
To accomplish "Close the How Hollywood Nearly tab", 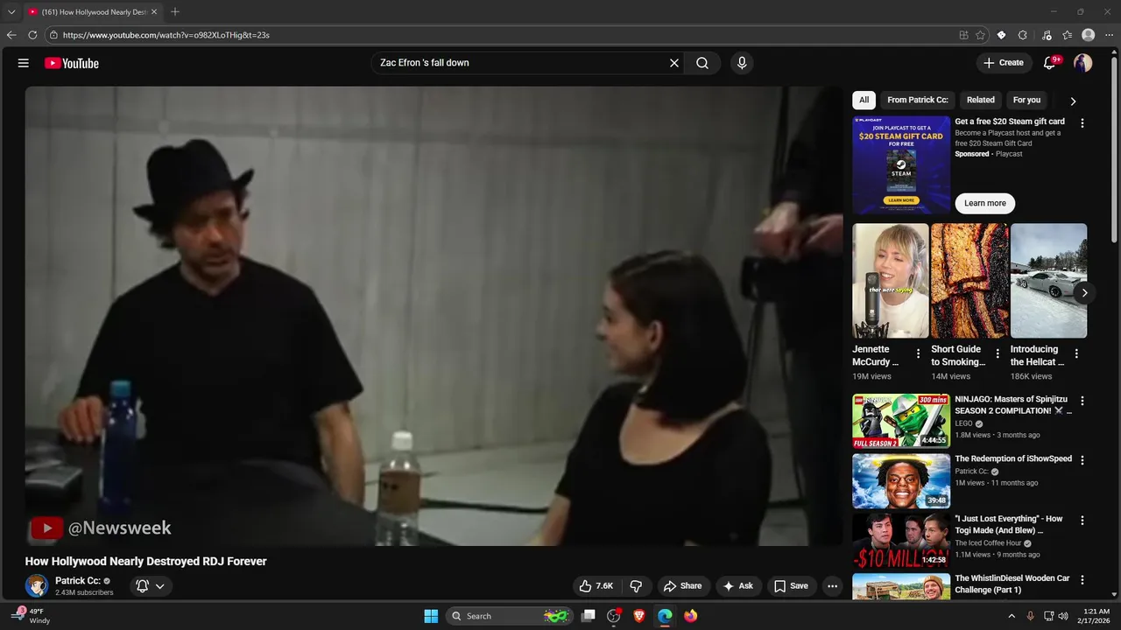I will click(x=154, y=12).
